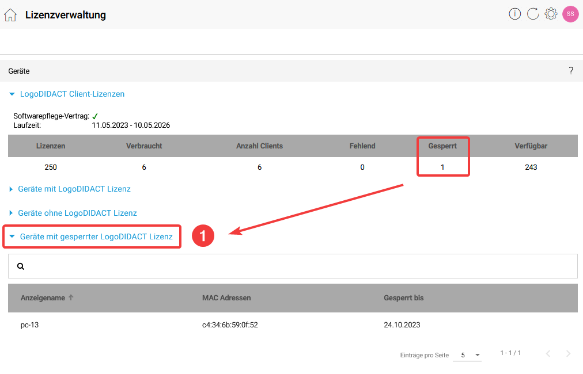583x374 pixels.
Task: Click the refresh icon in header
Action: (x=533, y=14)
